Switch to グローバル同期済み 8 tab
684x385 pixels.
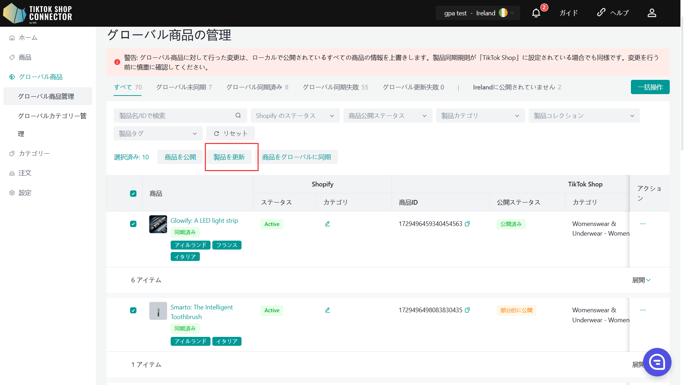[x=257, y=87]
